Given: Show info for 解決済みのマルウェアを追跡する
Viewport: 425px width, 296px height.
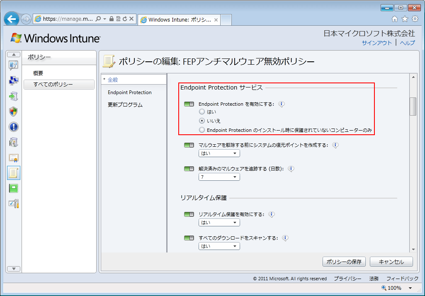Looking at the screenshot, I should pyautogui.click(x=291, y=169).
